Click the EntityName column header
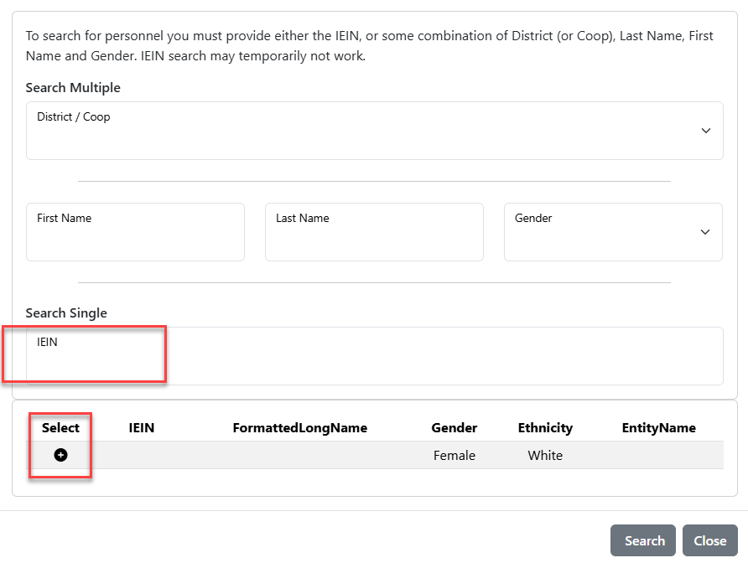This screenshot has height=563, width=748. point(659,427)
